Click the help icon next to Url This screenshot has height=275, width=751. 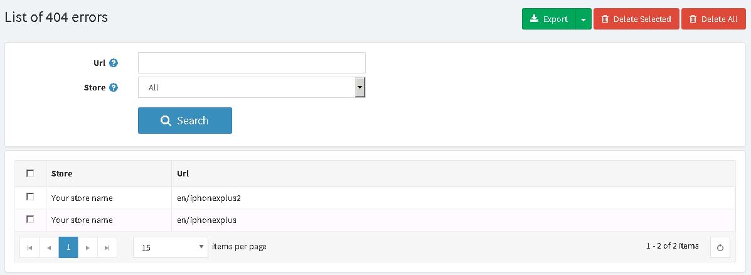click(x=114, y=63)
